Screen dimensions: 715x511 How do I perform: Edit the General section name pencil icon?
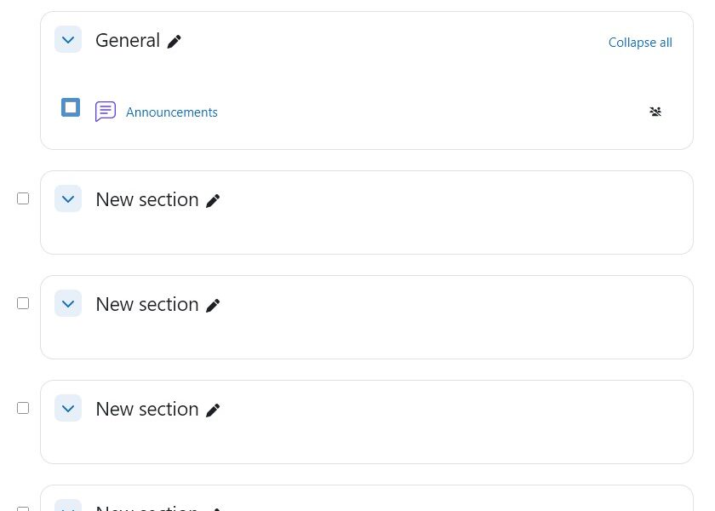pos(174,42)
